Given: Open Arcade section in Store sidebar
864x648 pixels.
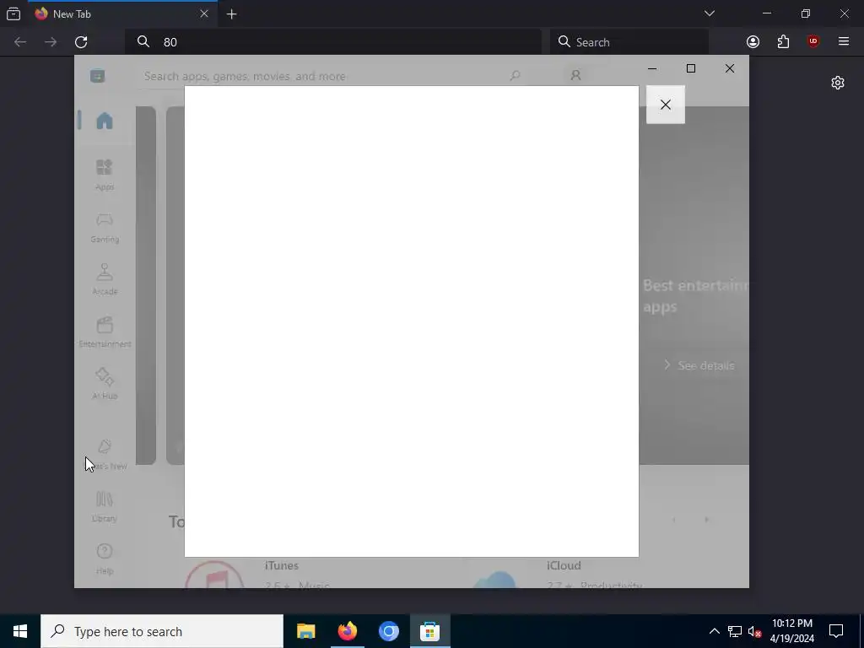Looking at the screenshot, I should pos(104,279).
